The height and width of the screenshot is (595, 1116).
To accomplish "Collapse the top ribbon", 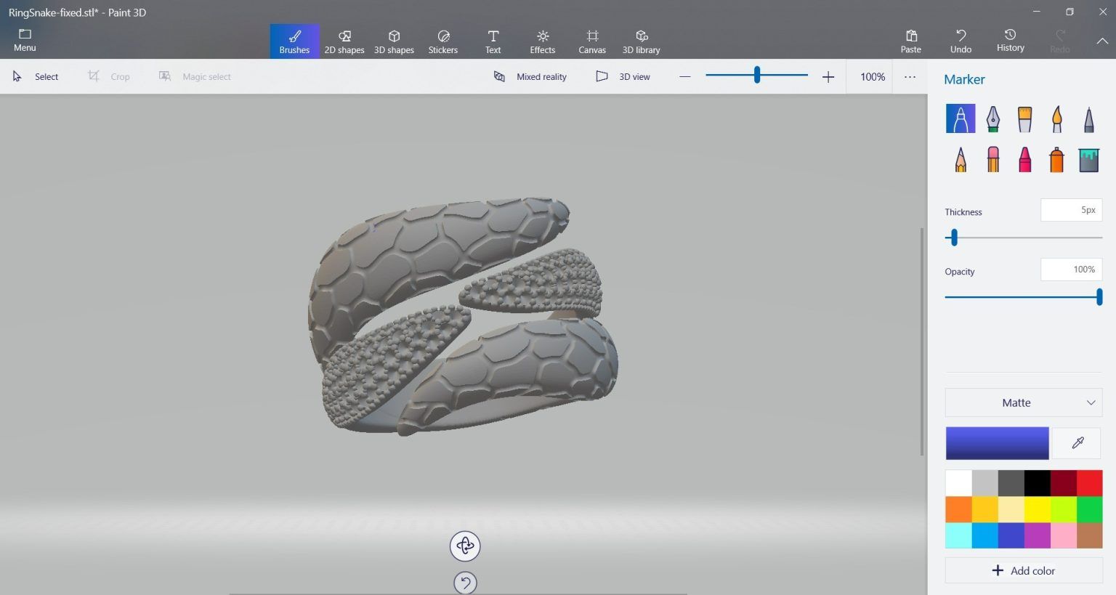I will (1103, 41).
